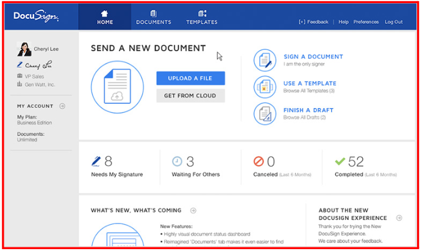Expand the My Account arrow

coord(62,106)
